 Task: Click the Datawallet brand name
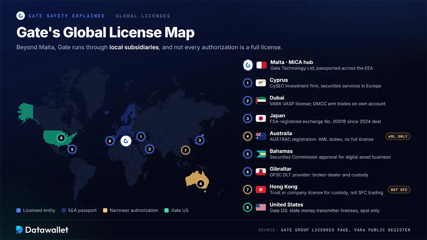[x=47, y=230]
